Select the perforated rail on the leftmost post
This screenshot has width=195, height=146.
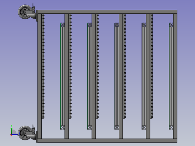43,66
